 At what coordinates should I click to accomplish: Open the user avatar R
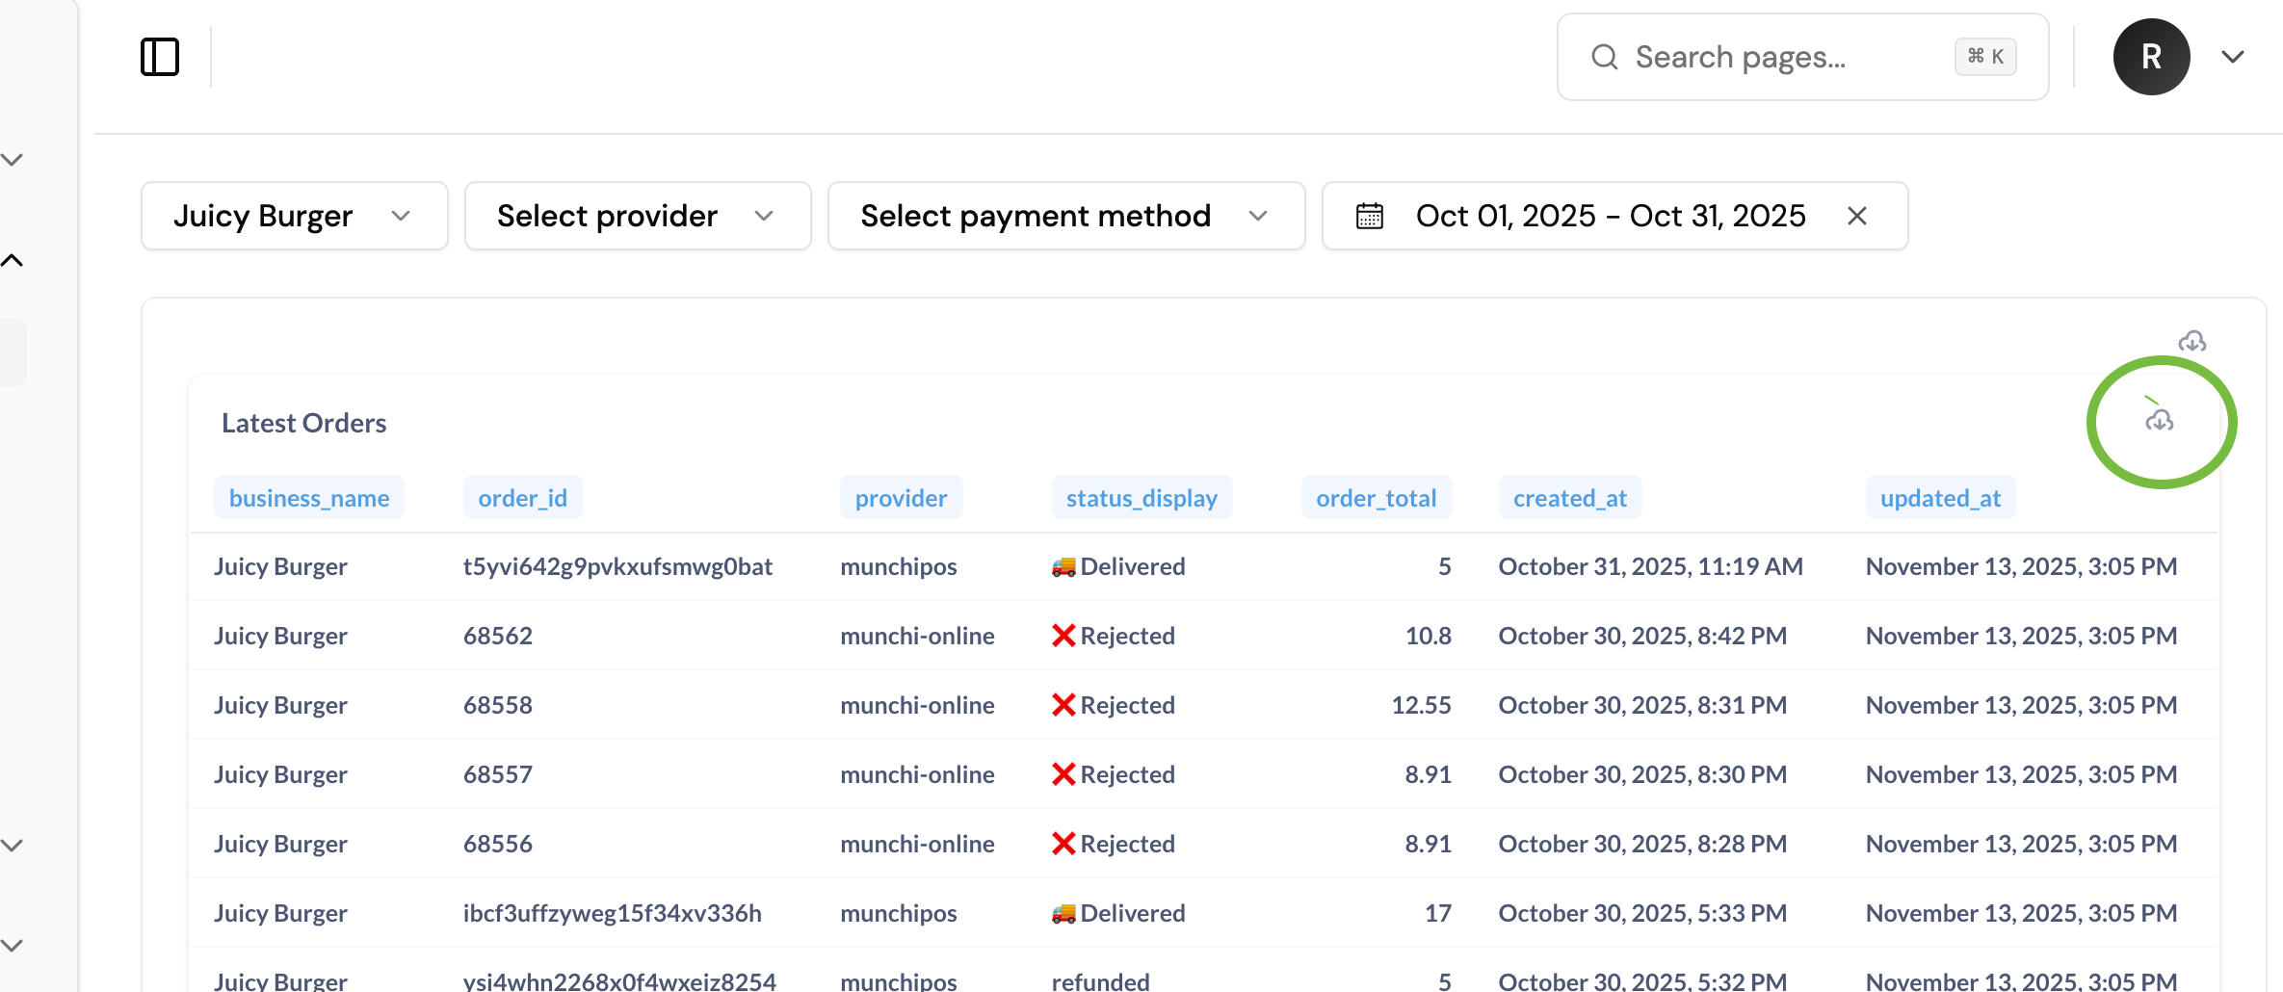(2151, 57)
